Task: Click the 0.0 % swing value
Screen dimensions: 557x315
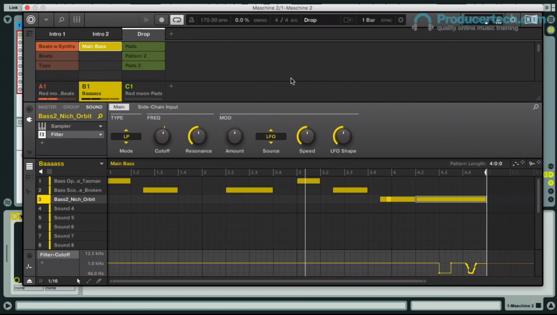Action: (x=242, y=20)
